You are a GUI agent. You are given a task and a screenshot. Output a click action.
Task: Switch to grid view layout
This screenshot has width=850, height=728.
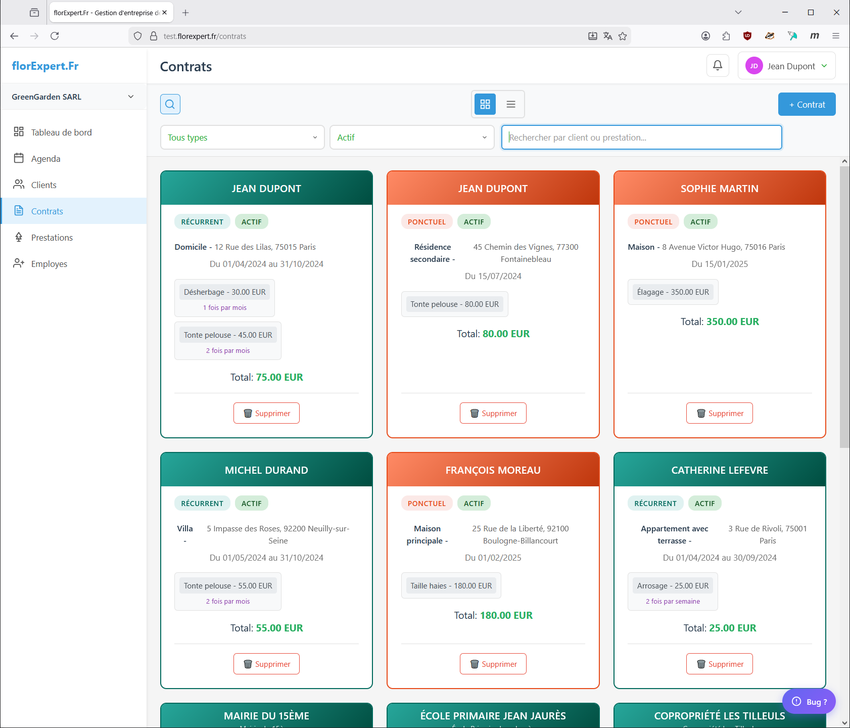[485, 104]
